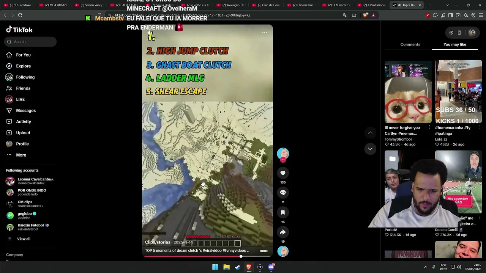
Task: Close the Top 5 Dream TikTok tab
Action: (420, 5)
